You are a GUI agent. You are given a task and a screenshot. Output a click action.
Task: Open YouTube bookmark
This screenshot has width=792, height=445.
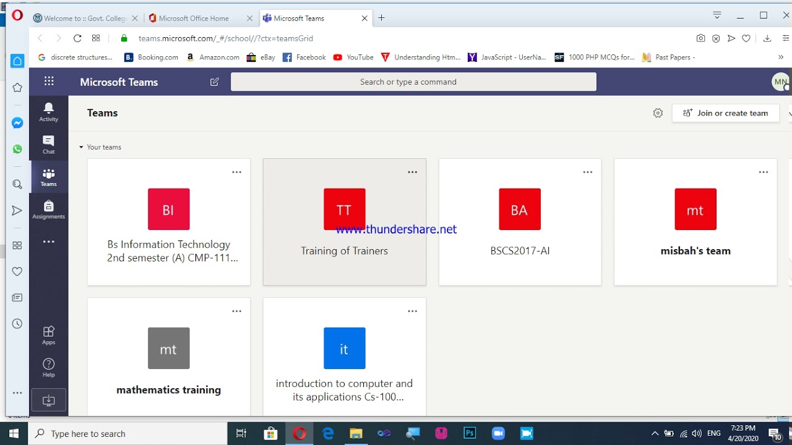pyautogui.click(x=353, y=57)
